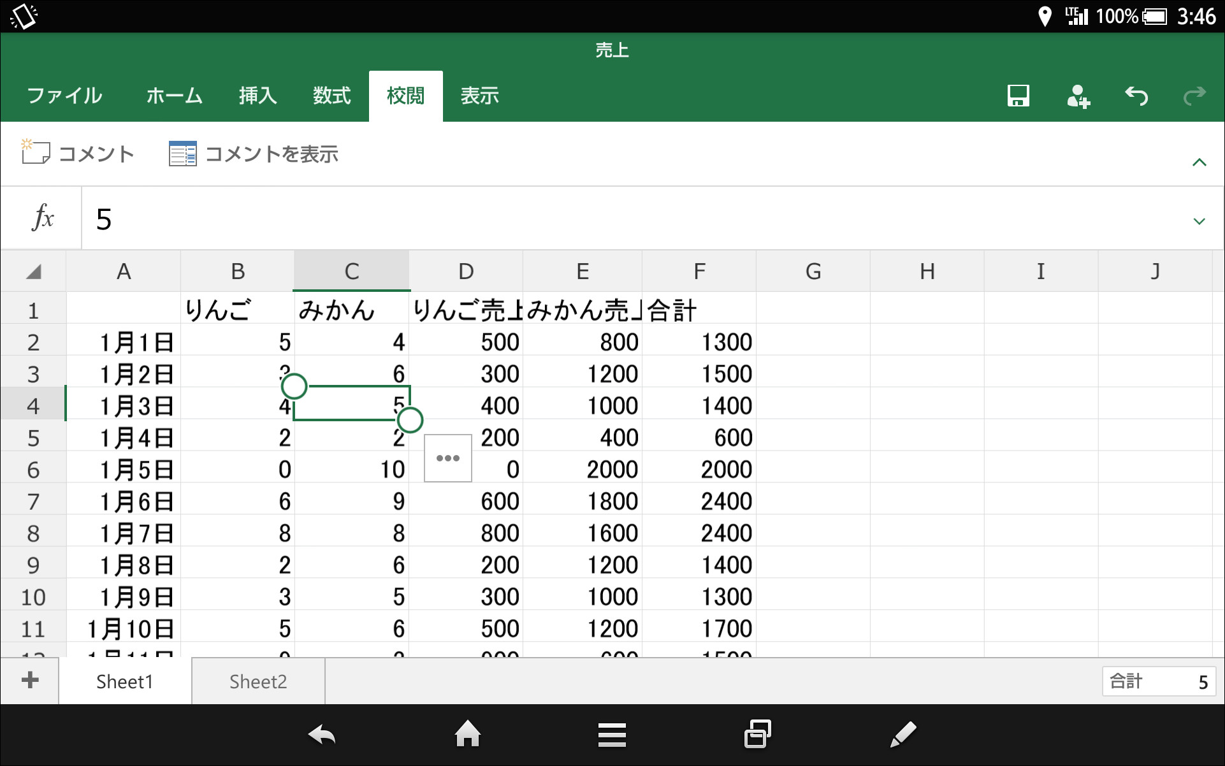
Task: Switch to the 数式 ribbon tab
Action: point(331,96)
